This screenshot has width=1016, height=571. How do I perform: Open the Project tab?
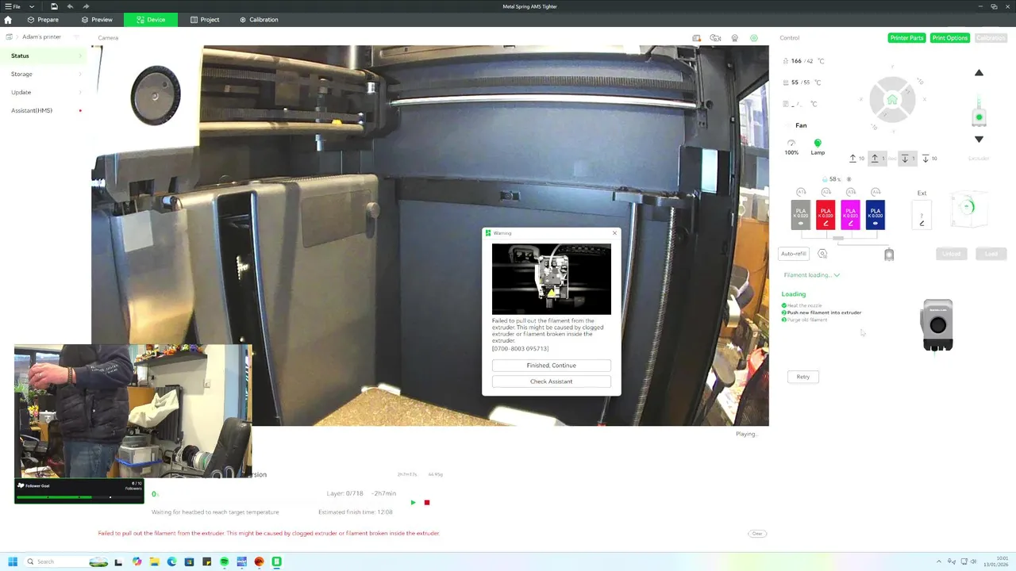205,20
